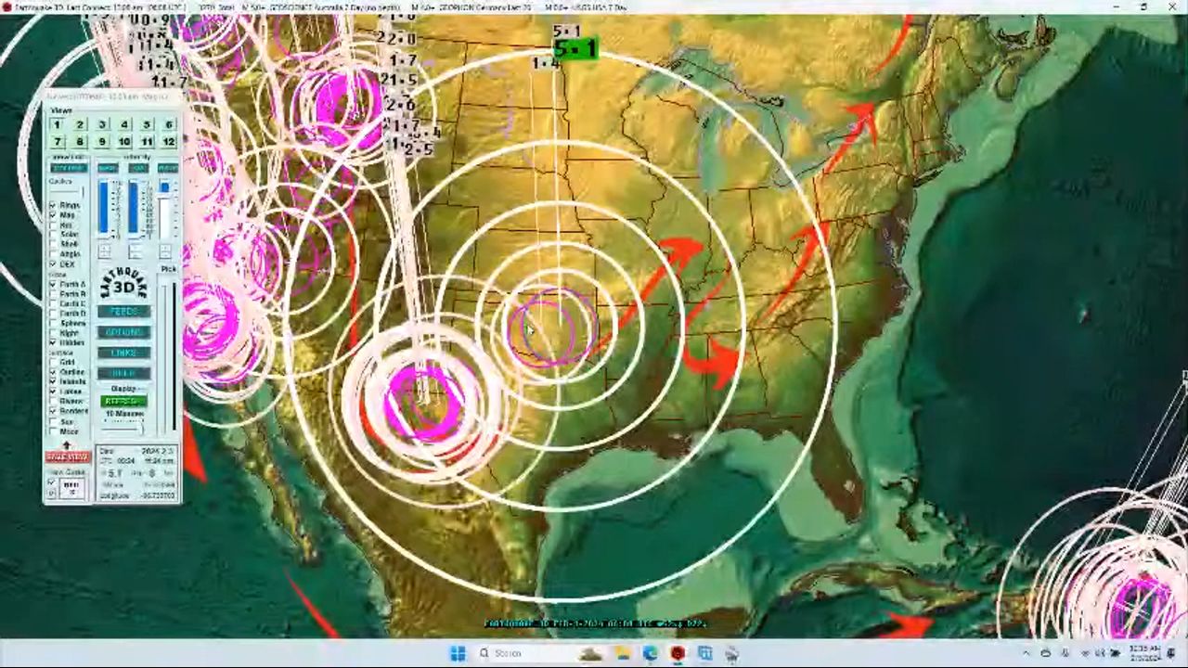
Task: Open File Explorer from the taskbar
Action: [x=623, y=653]
